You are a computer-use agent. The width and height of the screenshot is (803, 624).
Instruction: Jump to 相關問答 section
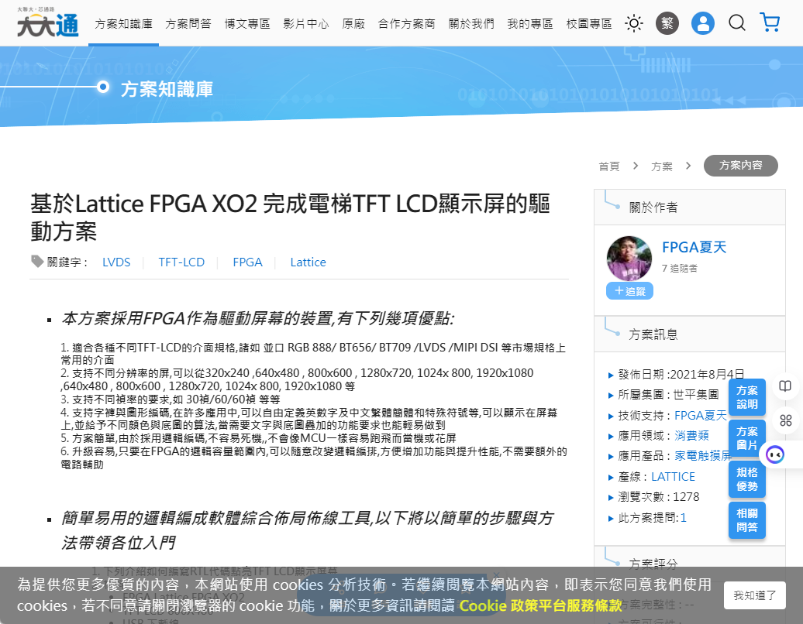coord(746,520)
